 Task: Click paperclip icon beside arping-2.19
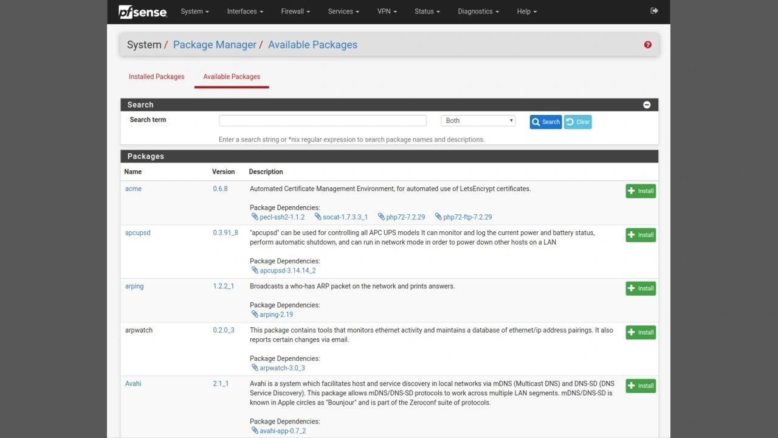click(255, 315)
